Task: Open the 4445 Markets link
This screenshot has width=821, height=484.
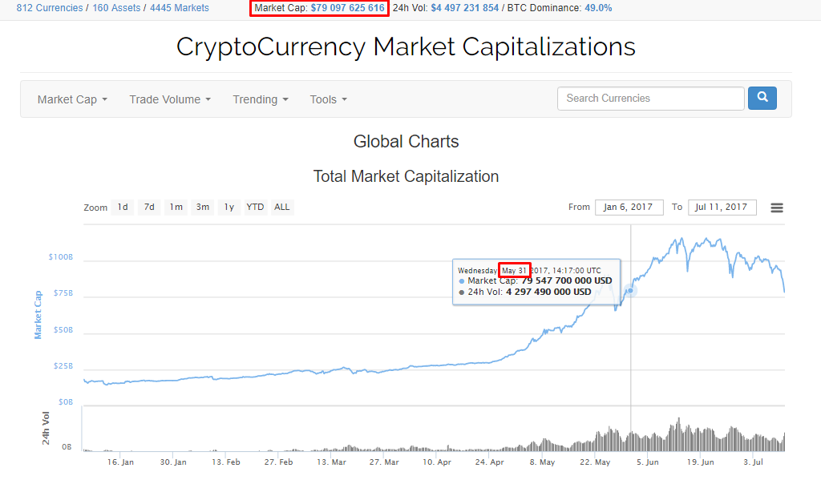Action: click(180, 8)
